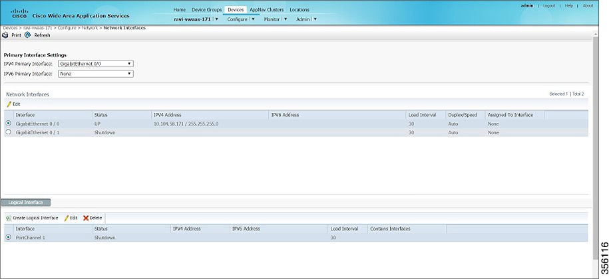
Task: Click the Print printer icon
Action: [x=5, y=35]
